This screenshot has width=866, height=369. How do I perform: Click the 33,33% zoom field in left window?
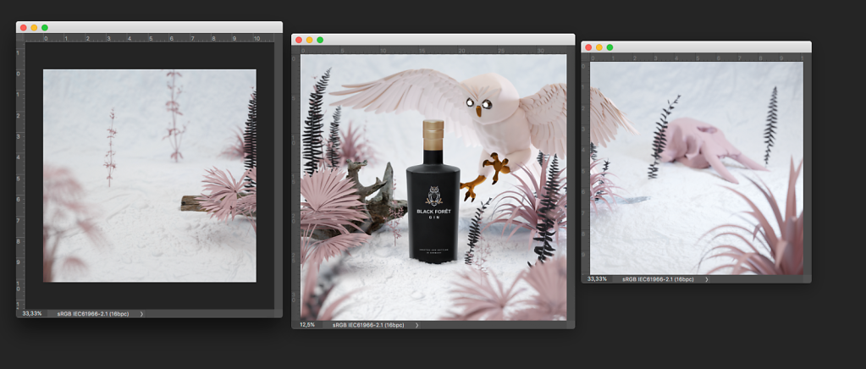[x=32, y=313]
